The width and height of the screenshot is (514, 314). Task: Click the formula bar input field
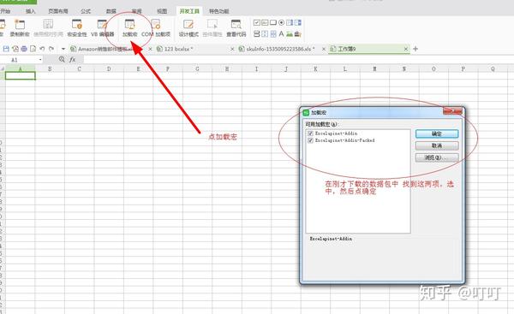295,60
